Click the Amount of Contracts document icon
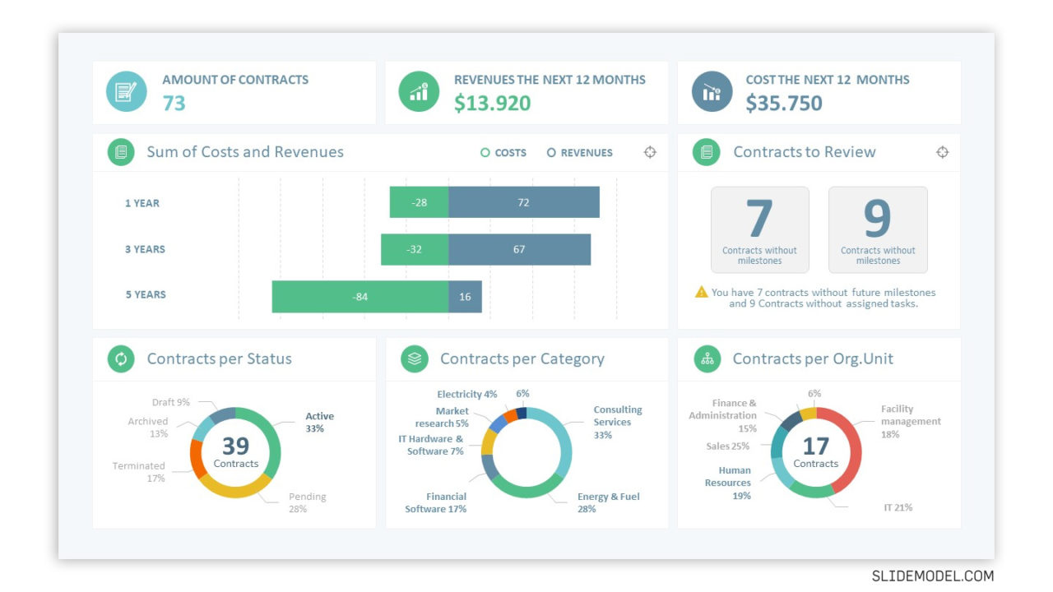 127,92
